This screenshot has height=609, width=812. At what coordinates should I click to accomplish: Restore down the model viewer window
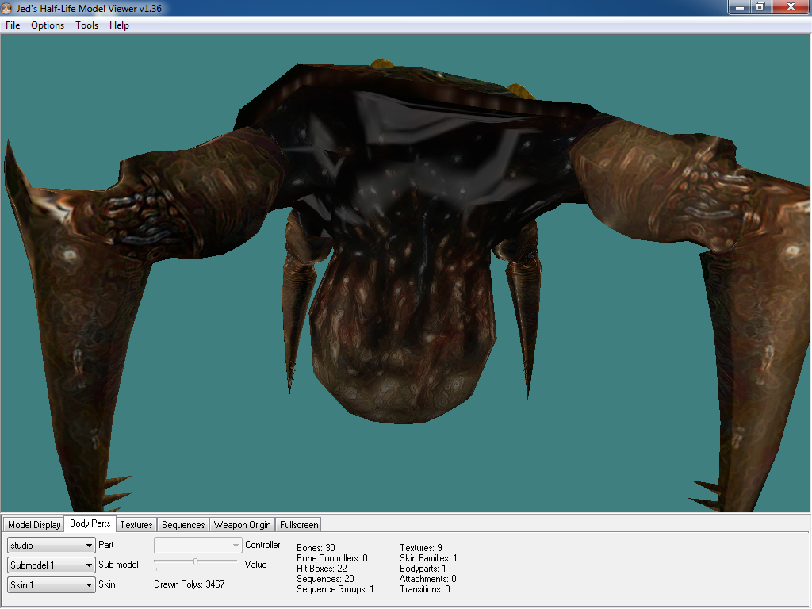pos(760,6)
